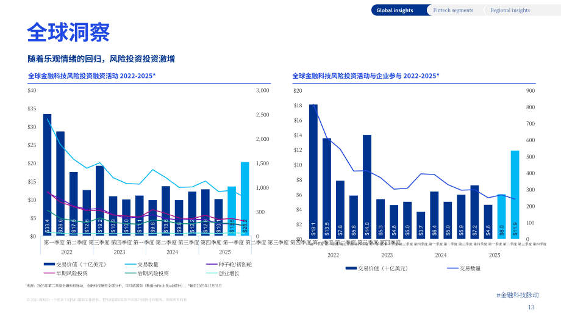Click the 500 axis value on right chart

pos(531,157)
